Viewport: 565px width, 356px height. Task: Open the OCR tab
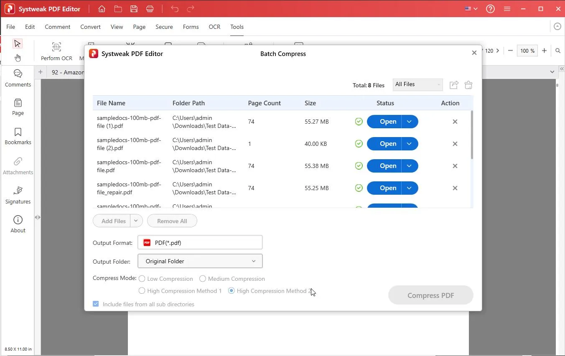tap(214, 27)
